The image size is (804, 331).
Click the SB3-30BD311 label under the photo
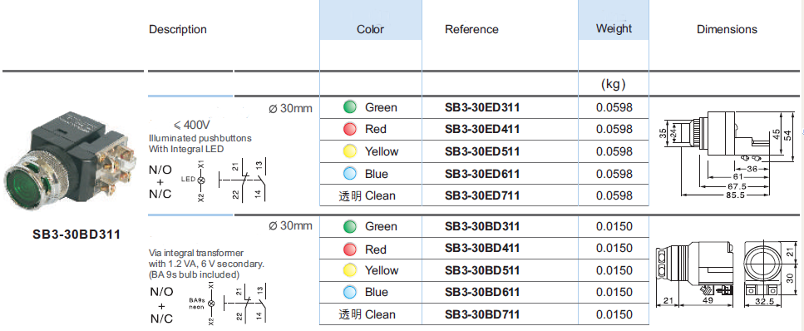76,235
